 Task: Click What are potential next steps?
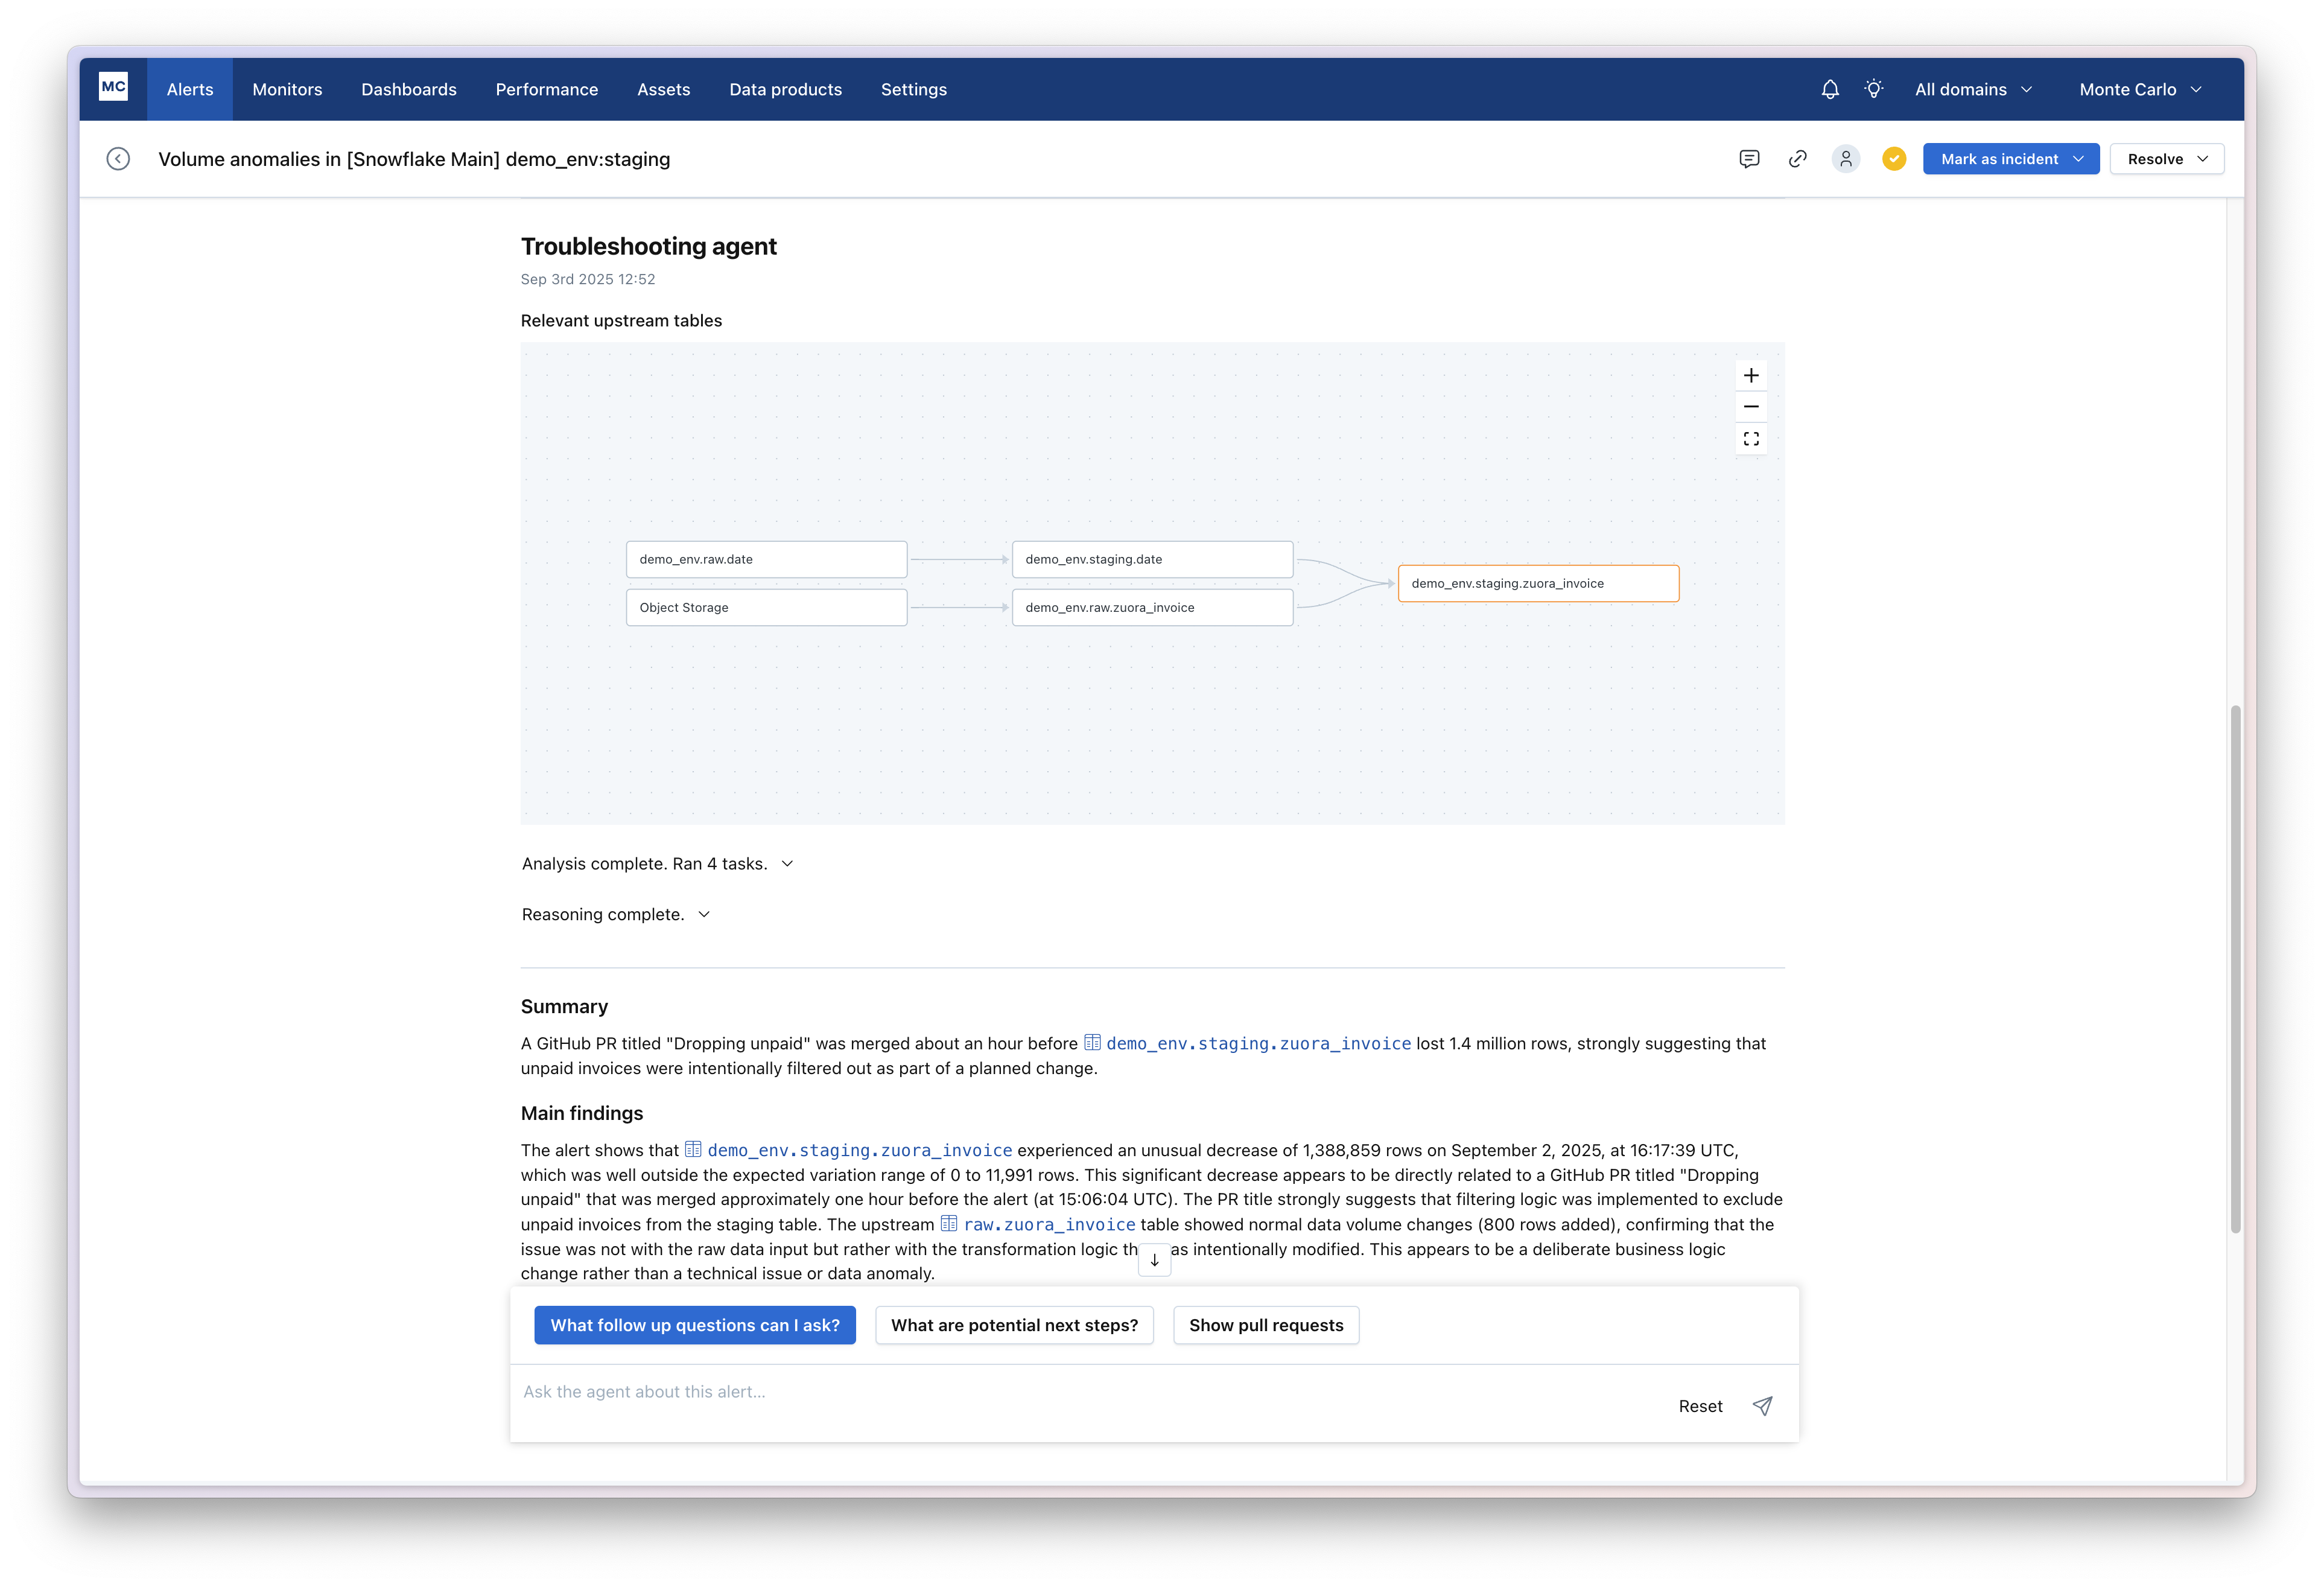[x=1014, y=1324]
